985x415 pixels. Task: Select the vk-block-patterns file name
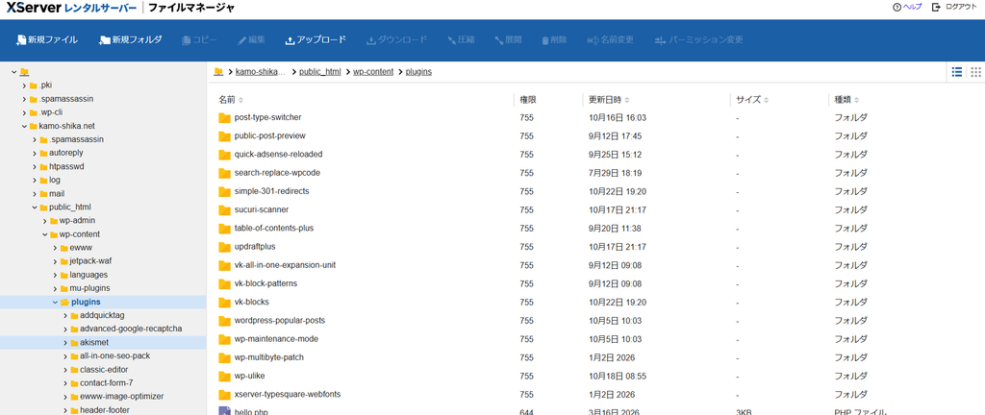point(265,283)
